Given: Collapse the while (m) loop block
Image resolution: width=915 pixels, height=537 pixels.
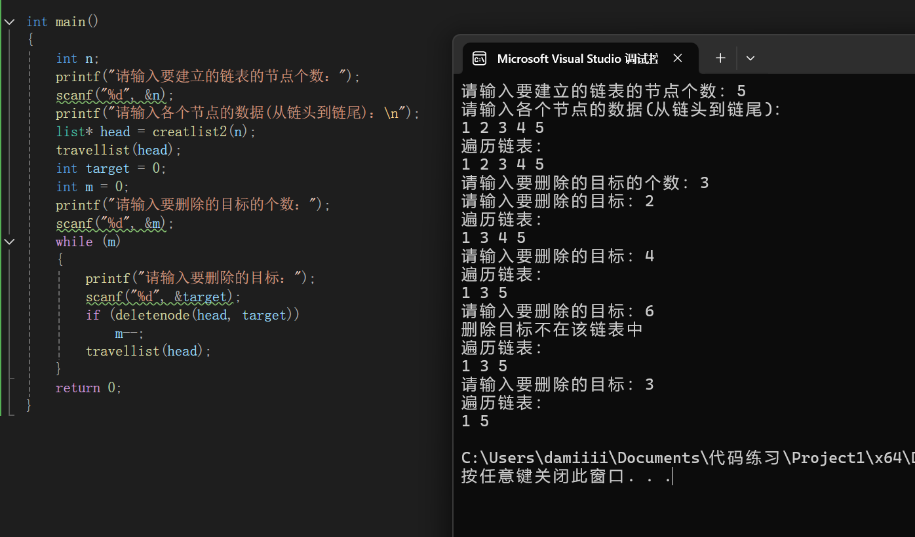Looking at the screenshot, I should click(9, 241).
